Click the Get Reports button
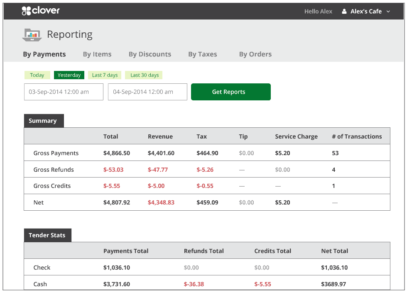The image size is (407, 292). [x=230, y=92]
